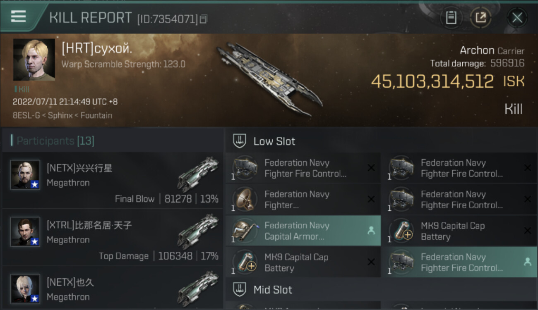The height and width of the screenshot is (310, 538).
Task: Click the 也久 pilot portrait
Action: point(25,288)
